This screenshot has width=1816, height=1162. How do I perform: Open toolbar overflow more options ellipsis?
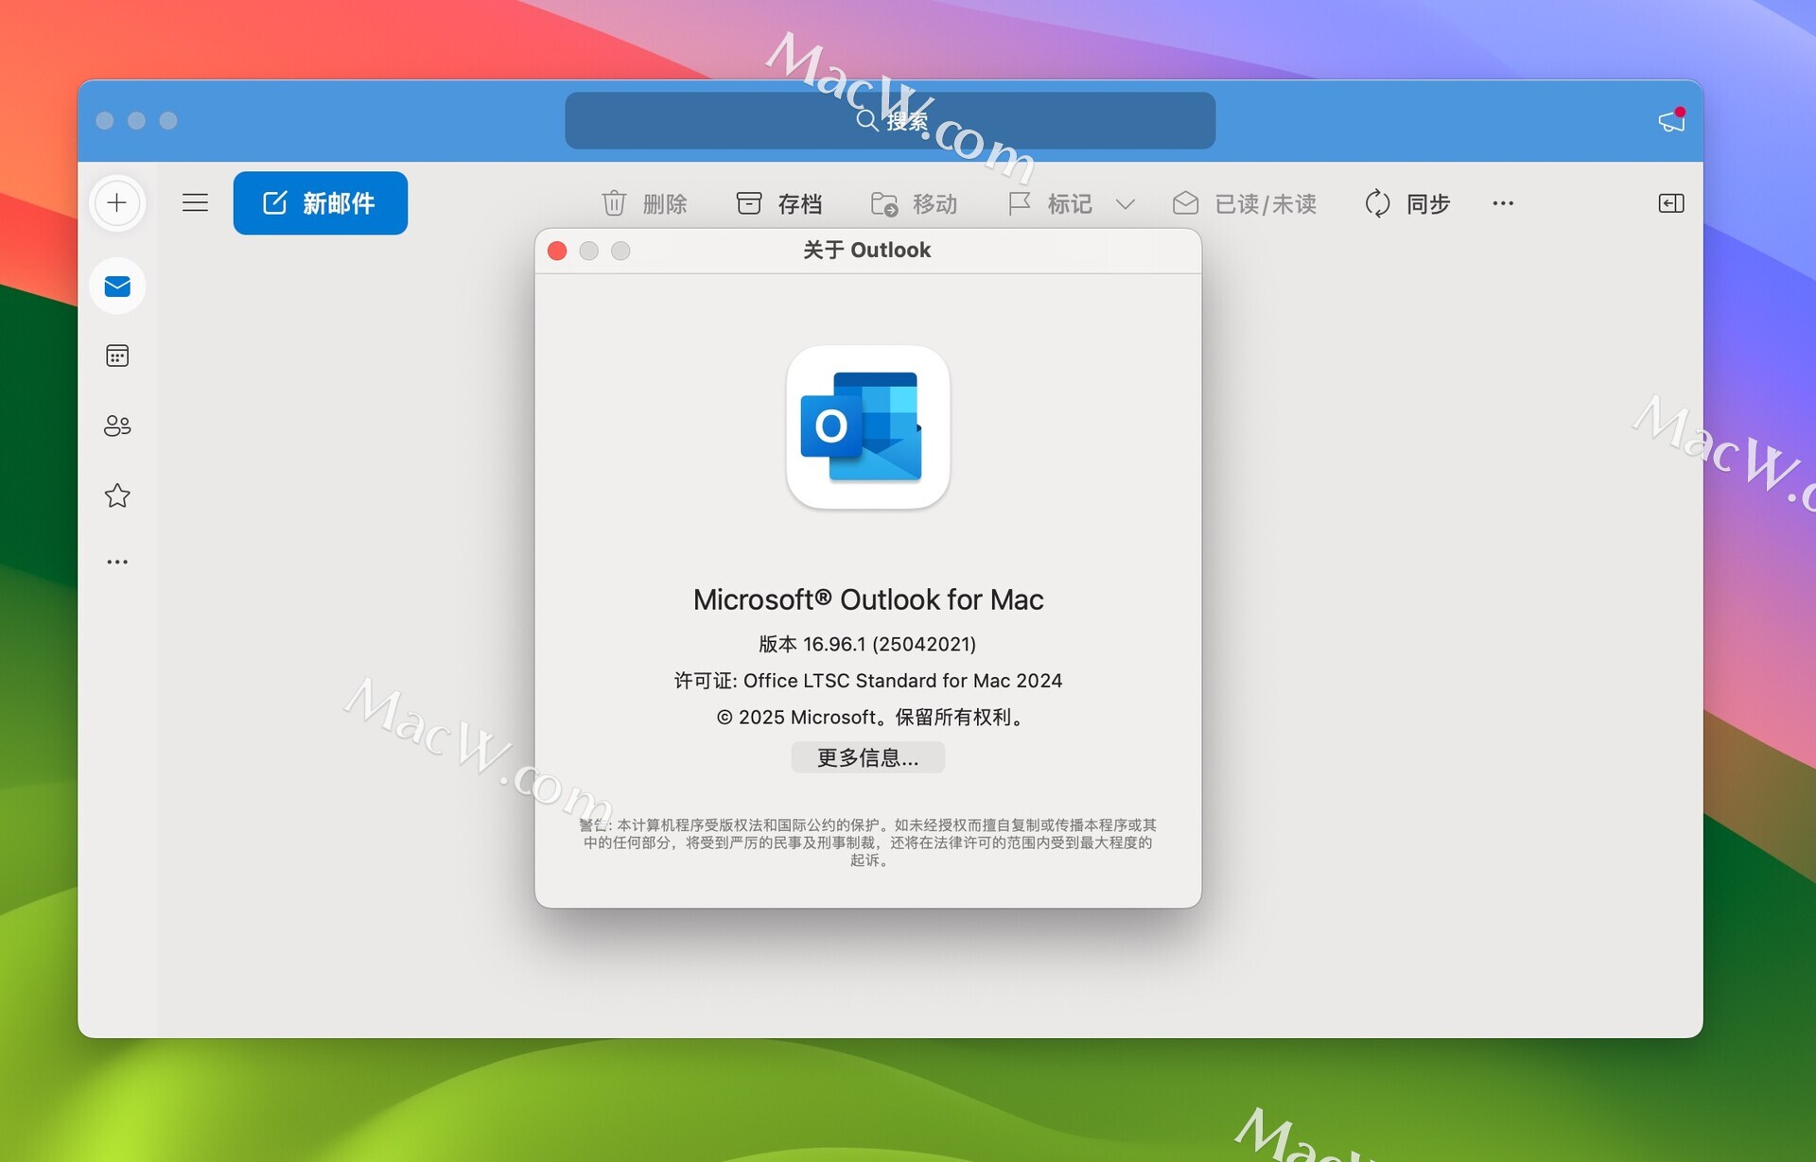pos(1503,203)
